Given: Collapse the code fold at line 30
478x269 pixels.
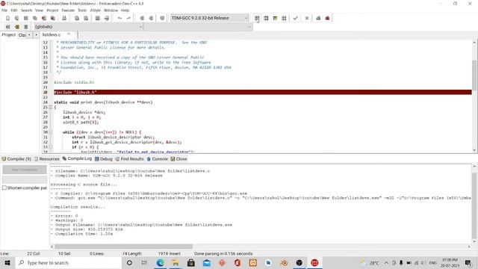Looking at the screenshot, I should 51,132.
